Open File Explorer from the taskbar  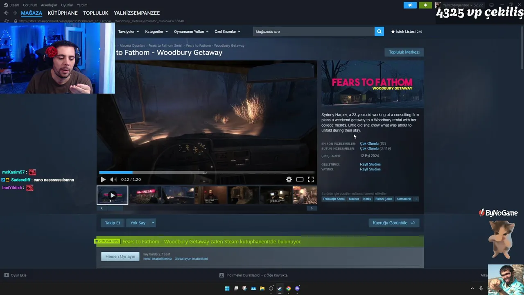(x=262, y=288)
